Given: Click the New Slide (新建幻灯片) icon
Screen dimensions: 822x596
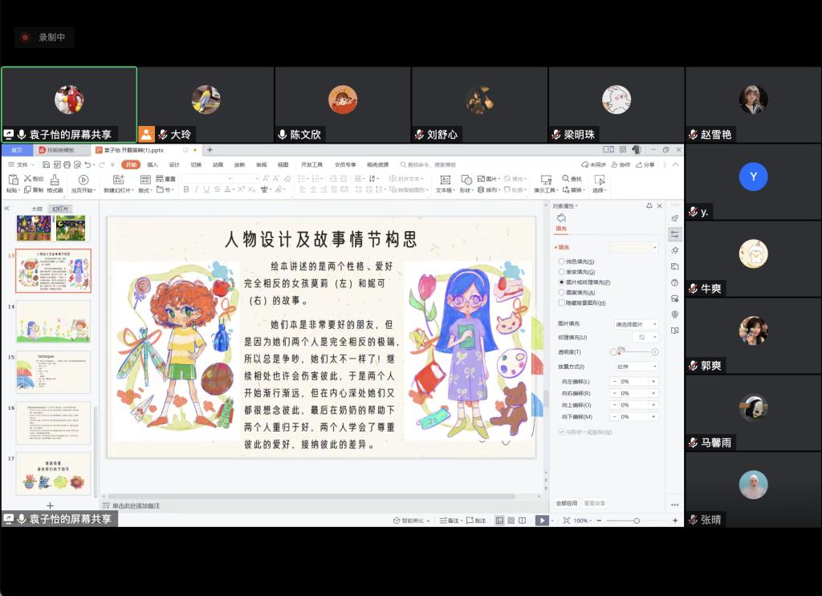Looking at the screenshot, I should [x=119, y=180].
